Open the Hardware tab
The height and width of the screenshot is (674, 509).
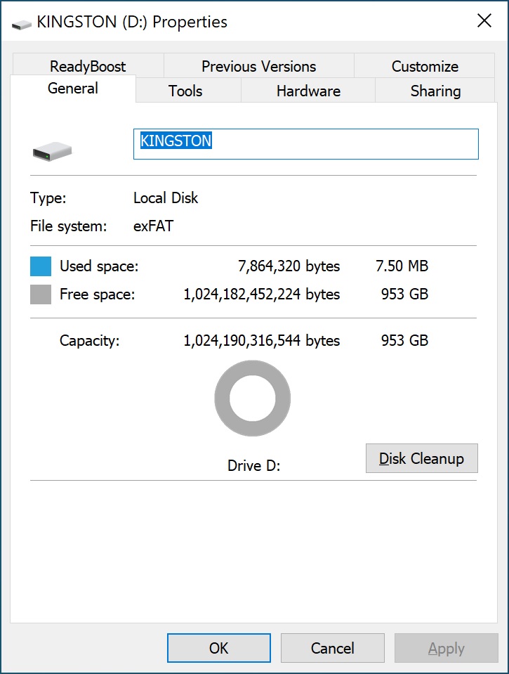(x=308, y=91)
